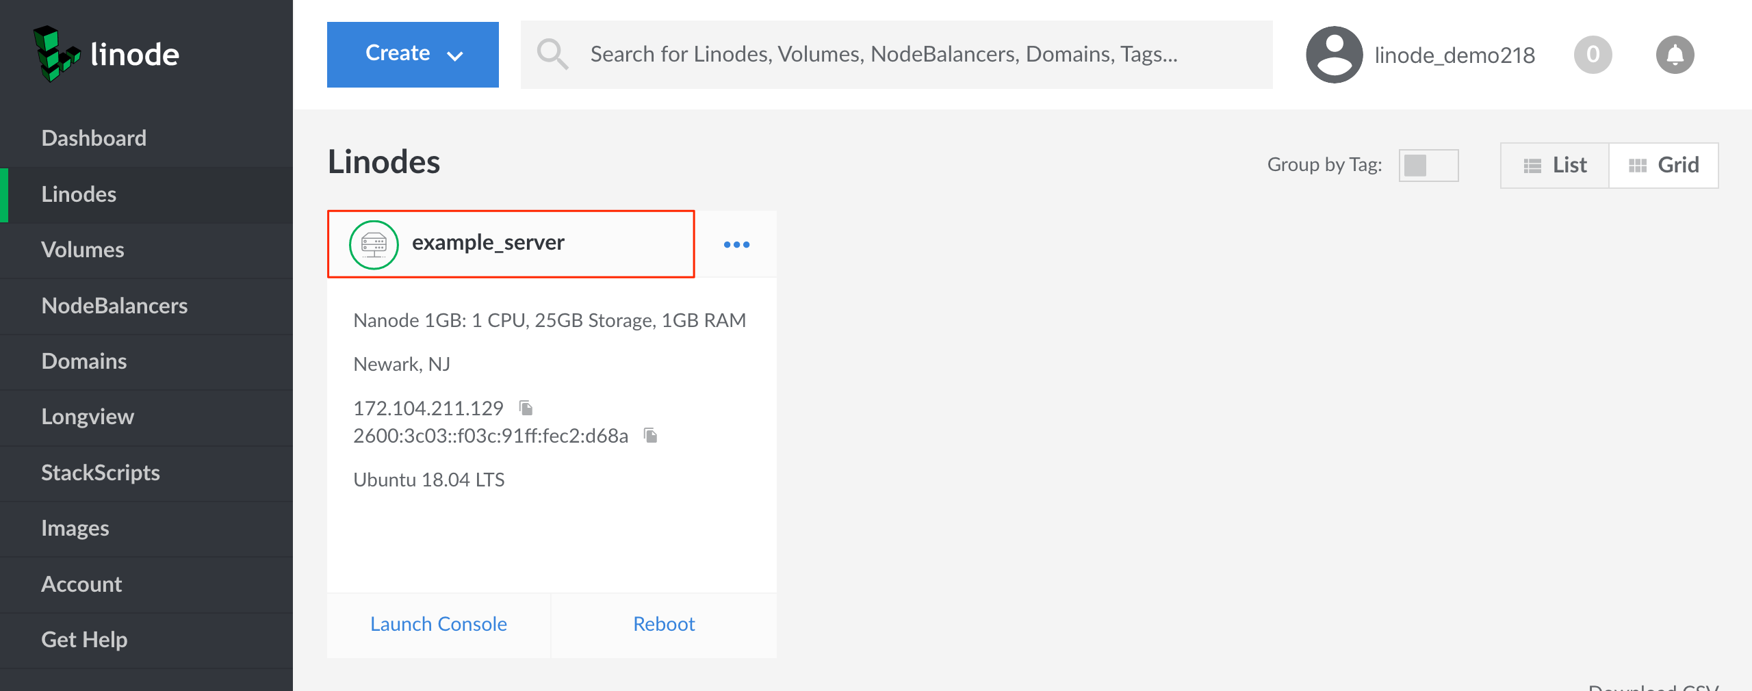Open the example_server Linode name link
Screen dimensions: 1752x691
488,243
